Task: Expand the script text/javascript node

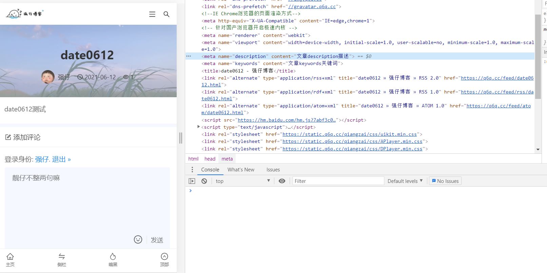Action: (x=199, y=127)
